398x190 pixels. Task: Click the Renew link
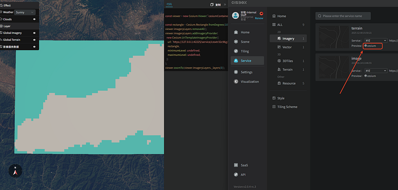pyautogui.click(x=259, y=18)
